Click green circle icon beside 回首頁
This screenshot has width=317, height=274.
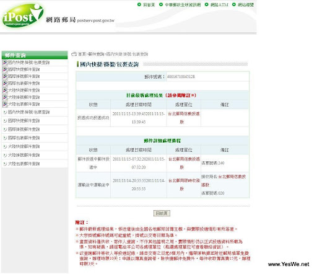[139, 4]
